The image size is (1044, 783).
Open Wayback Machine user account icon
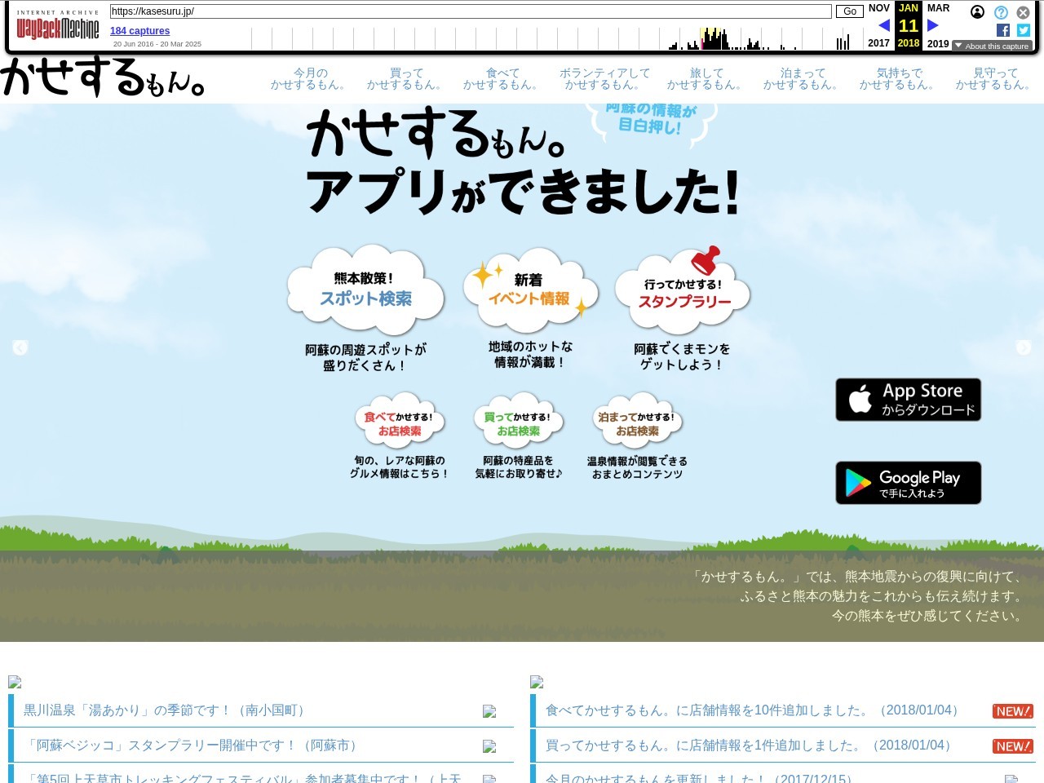pyautogui.click(x=977, y=11)
